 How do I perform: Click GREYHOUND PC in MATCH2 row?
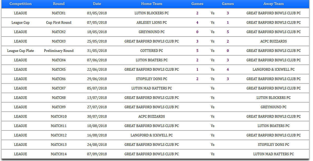[x=152, y=32]
